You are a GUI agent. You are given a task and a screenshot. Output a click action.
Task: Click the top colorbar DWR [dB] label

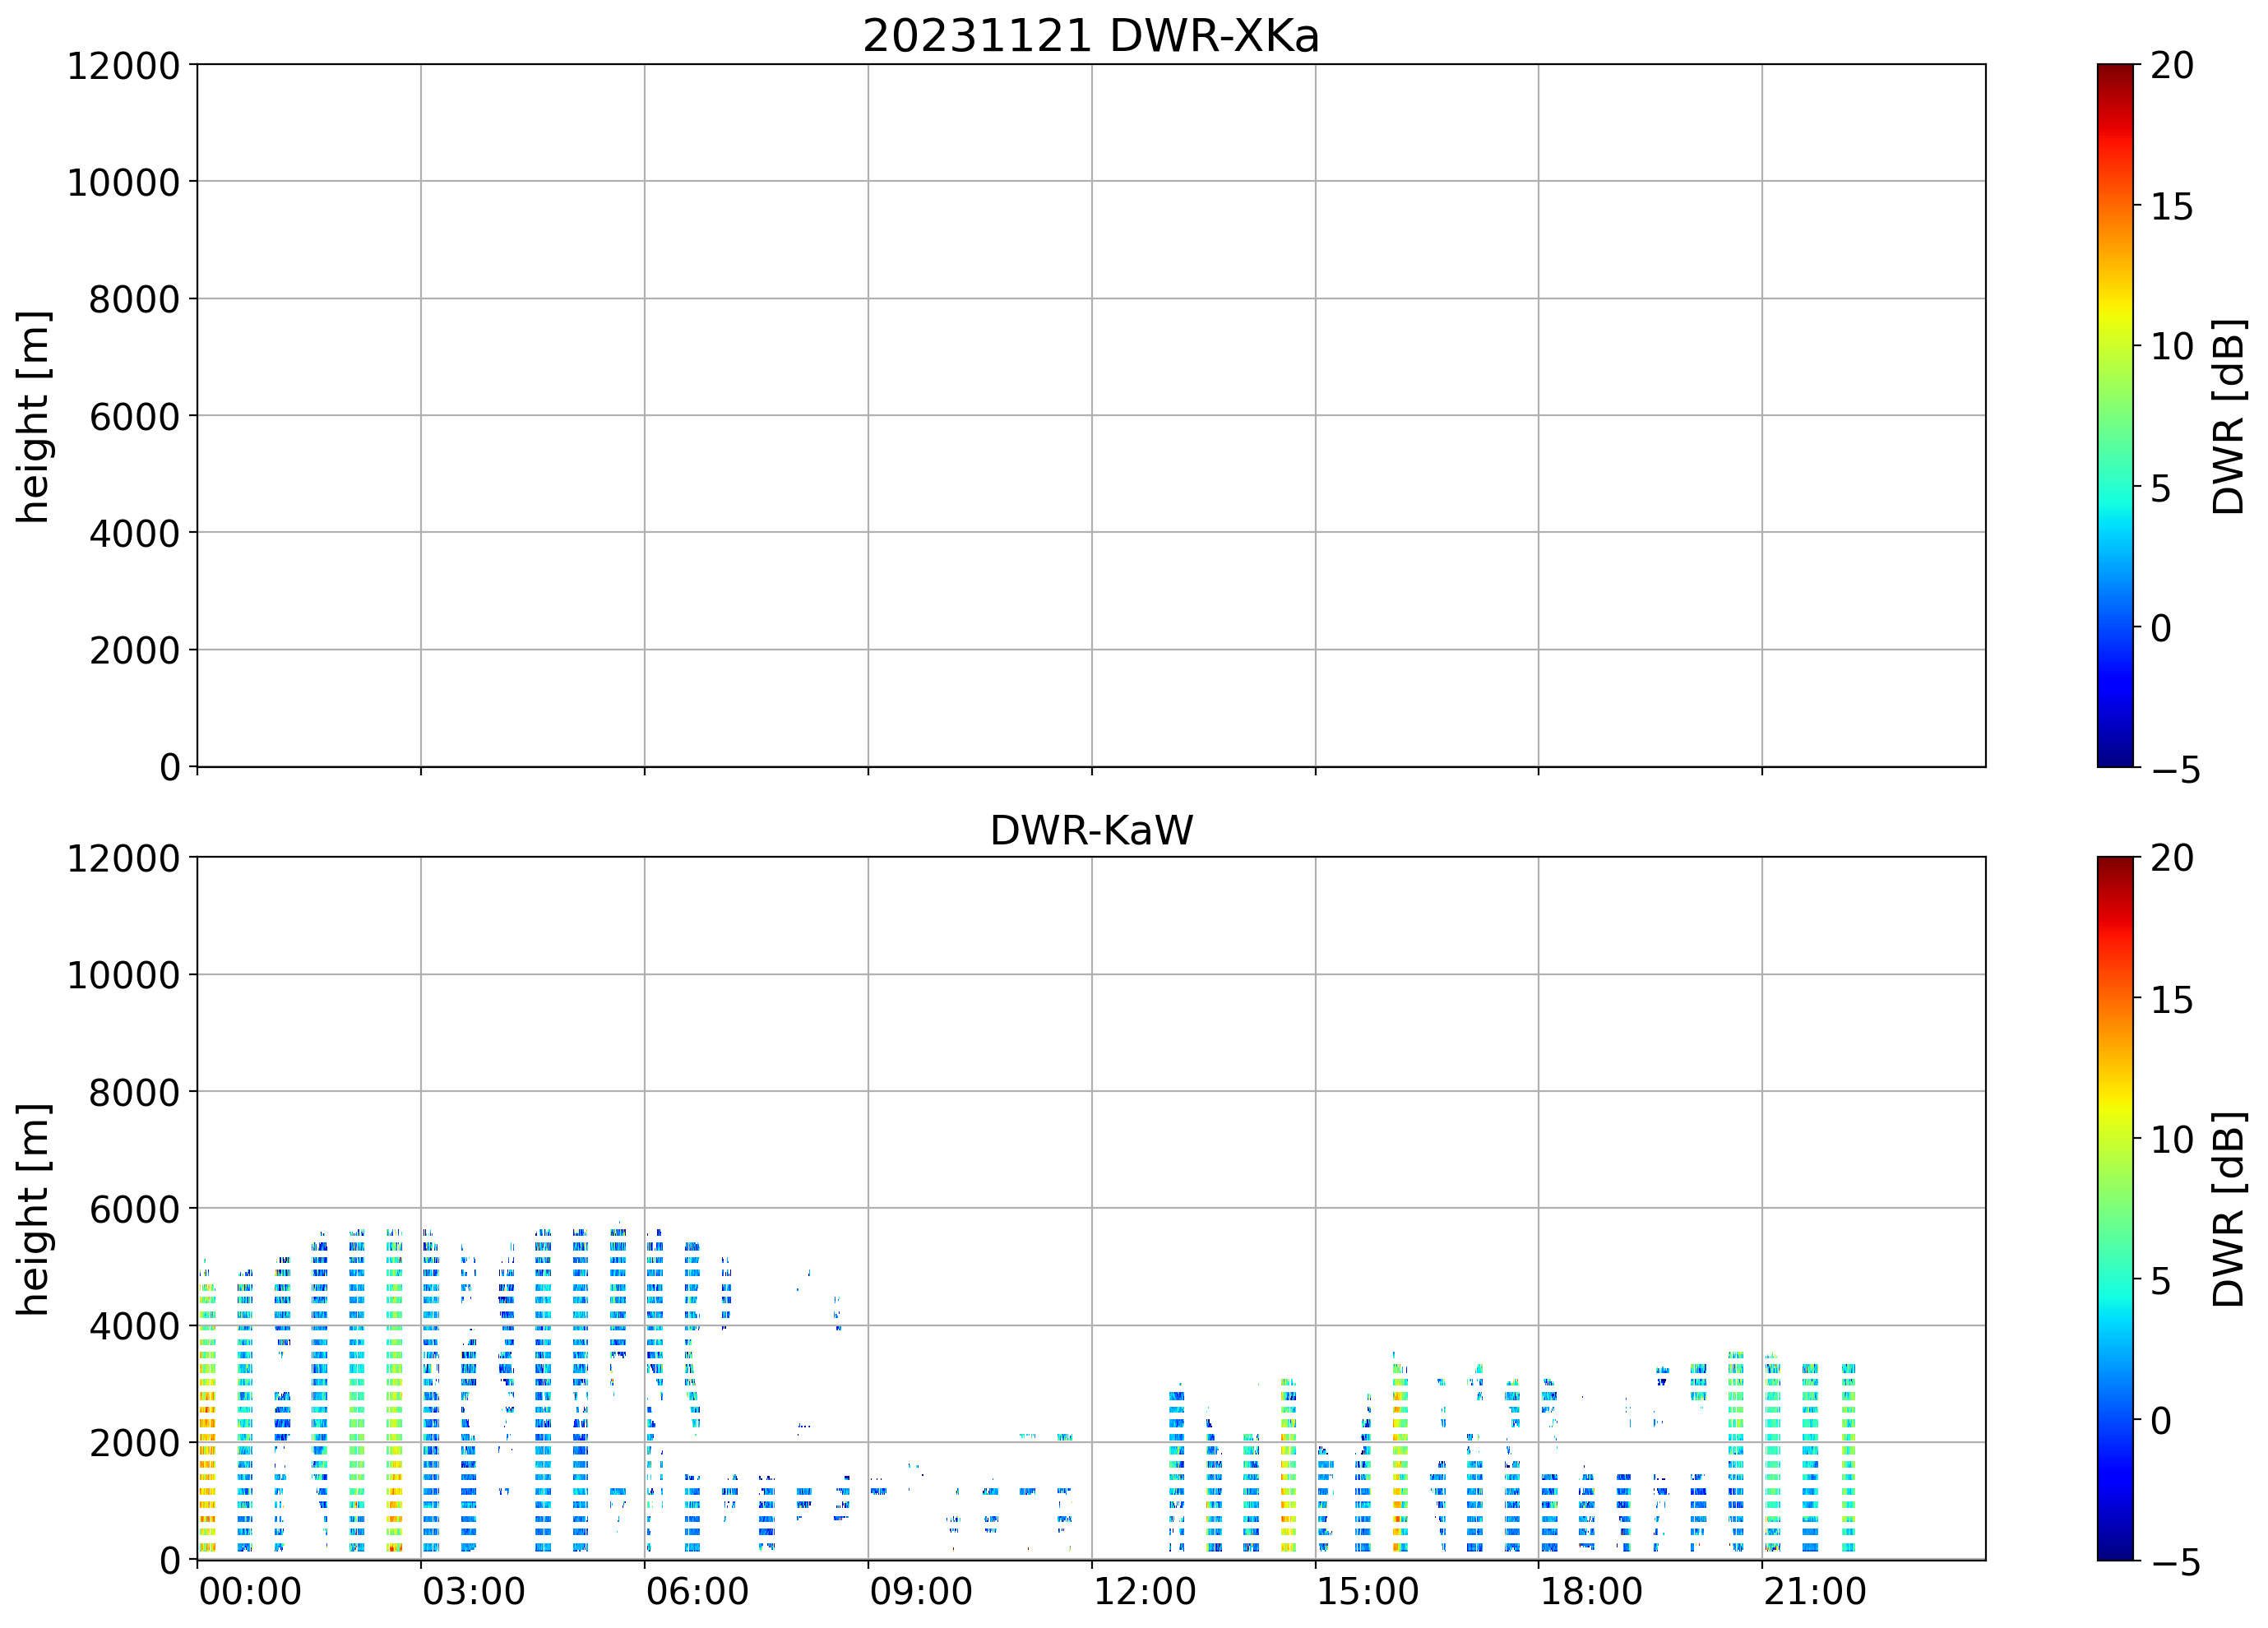click(x=2229, y=417)
